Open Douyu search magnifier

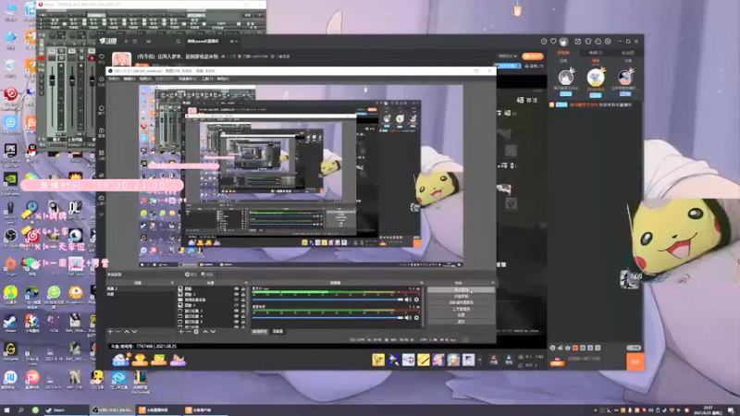178,42
